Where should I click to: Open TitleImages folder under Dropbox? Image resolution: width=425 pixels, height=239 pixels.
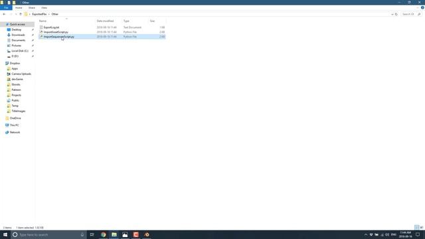(x=19, y=111)
